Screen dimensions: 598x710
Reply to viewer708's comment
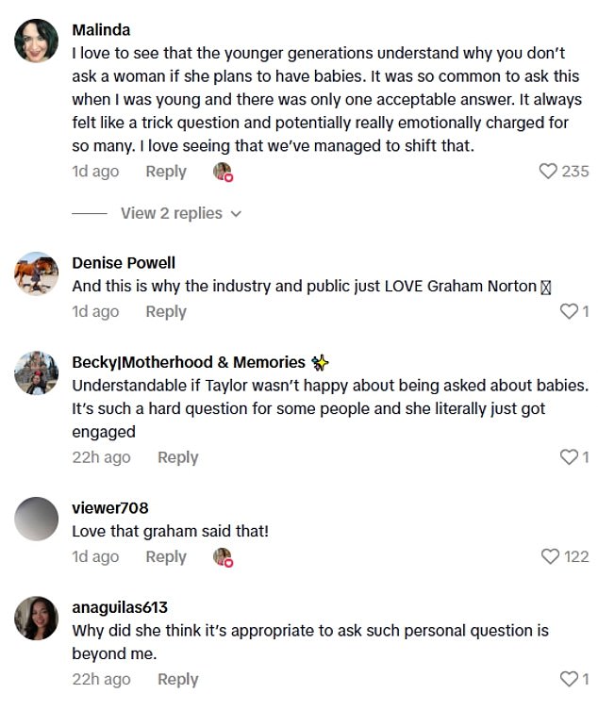click(x=166, y=556)
